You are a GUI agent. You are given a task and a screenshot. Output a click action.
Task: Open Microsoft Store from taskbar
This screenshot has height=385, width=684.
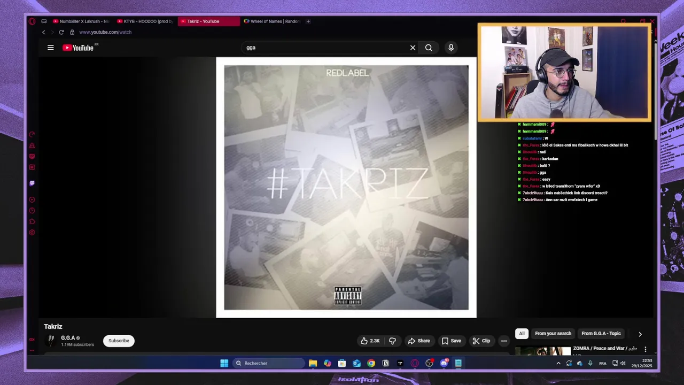342,363
